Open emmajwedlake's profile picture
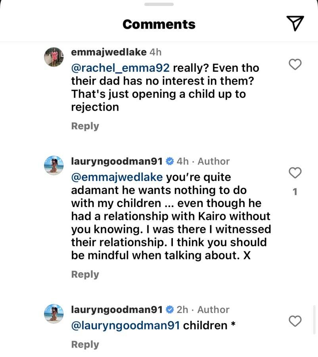Viewport: 318px width, 357px height. click(54, 57)
